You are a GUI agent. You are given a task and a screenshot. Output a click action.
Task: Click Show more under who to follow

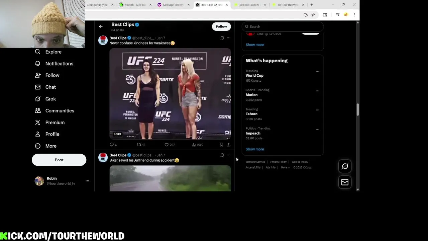point(255,45)
